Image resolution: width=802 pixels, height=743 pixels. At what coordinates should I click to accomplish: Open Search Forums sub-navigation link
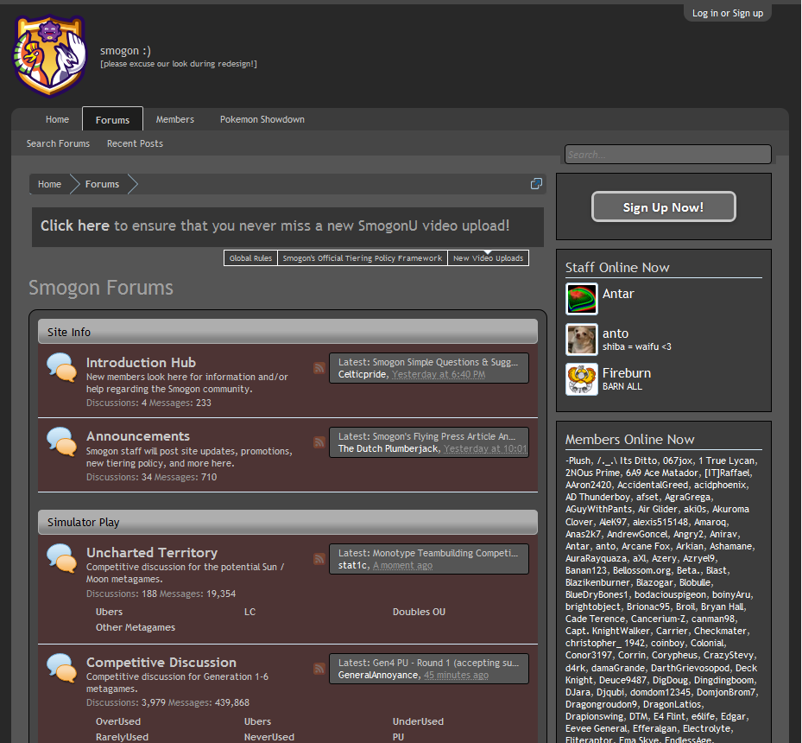tap(59, 143)
